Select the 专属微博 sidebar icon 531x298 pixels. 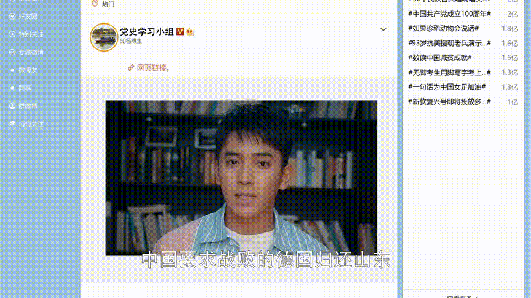[x=12, y=52]
